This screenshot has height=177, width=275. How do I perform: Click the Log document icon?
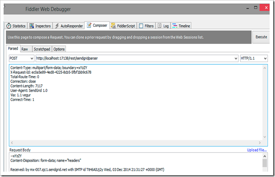tap(159, 25)
